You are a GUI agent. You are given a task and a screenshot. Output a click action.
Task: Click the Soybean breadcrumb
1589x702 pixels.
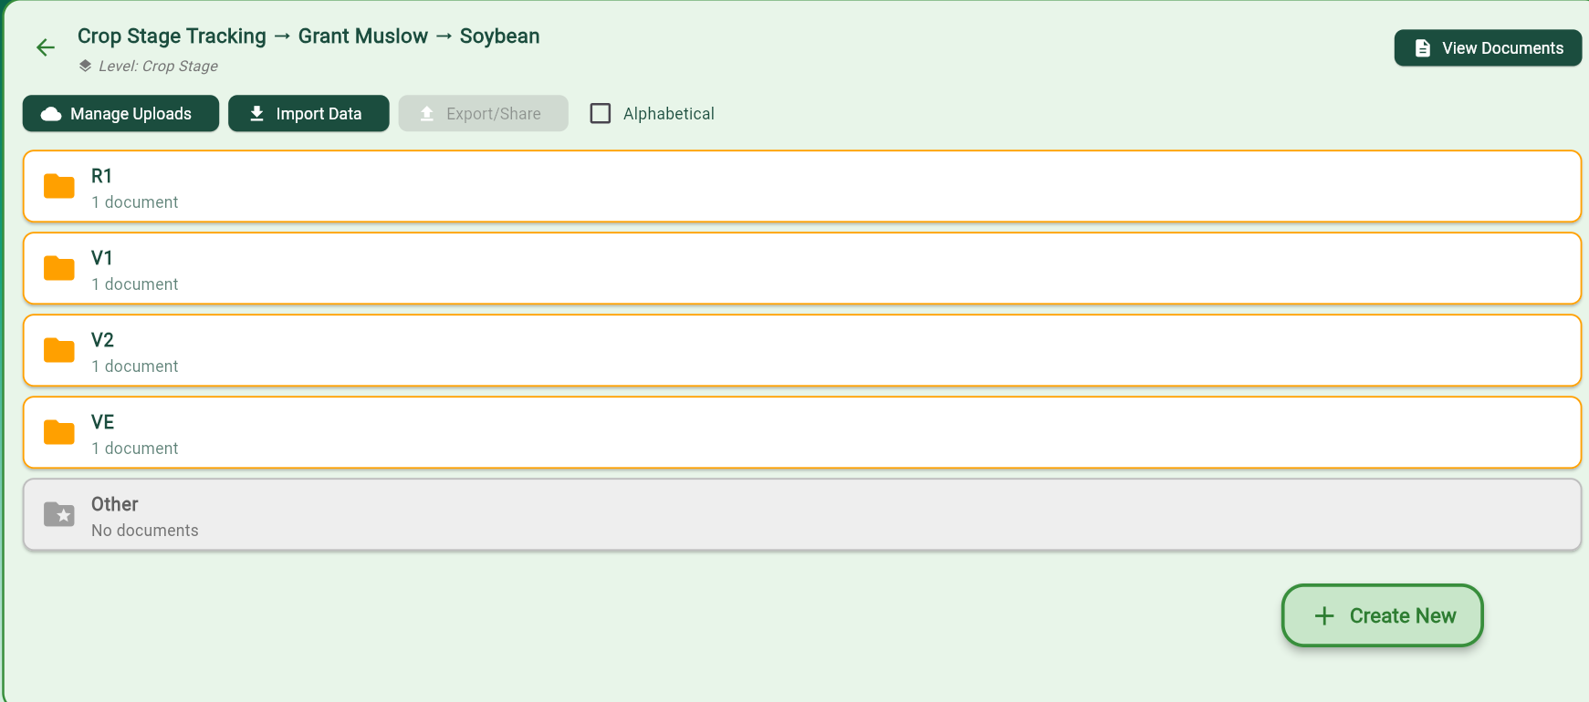[x=499, y=36]
